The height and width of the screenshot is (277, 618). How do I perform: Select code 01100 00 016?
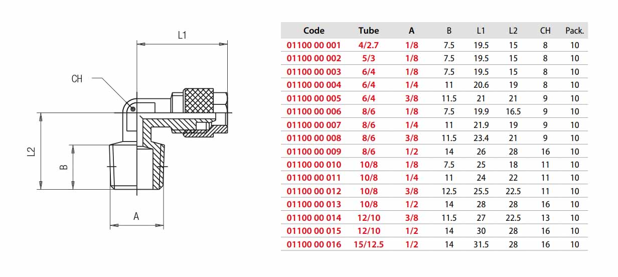tap(314, 244)
